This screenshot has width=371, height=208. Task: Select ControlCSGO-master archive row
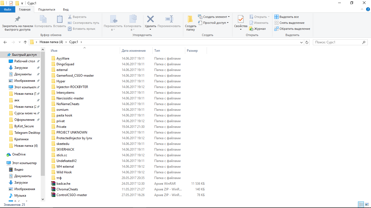coord(128,195)
